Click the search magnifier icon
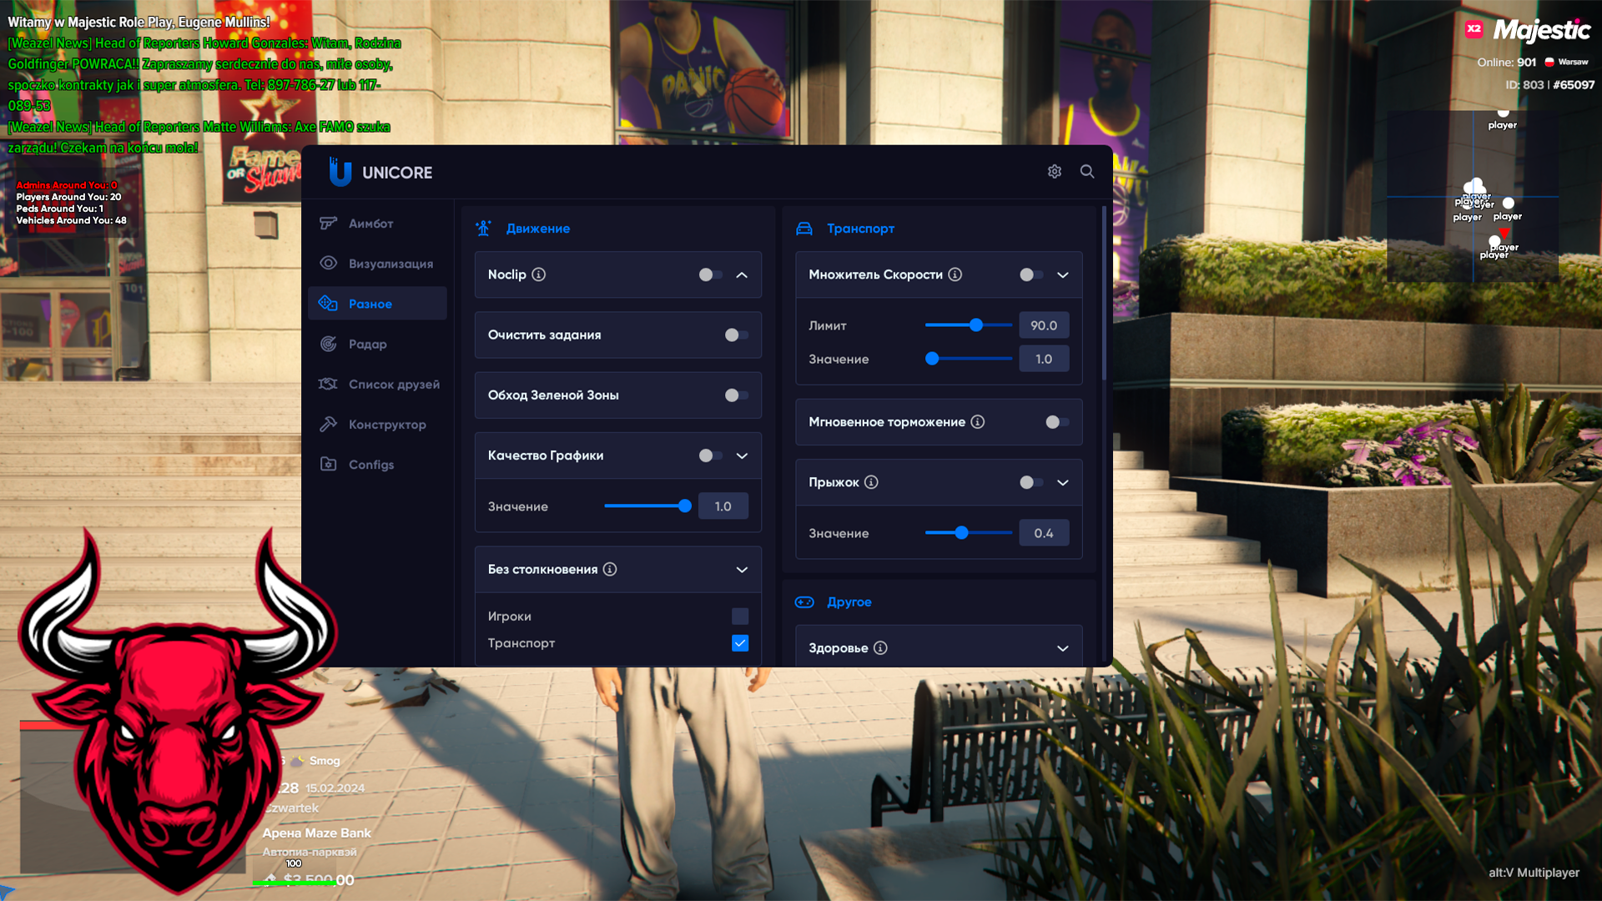 pos(1086,171)
